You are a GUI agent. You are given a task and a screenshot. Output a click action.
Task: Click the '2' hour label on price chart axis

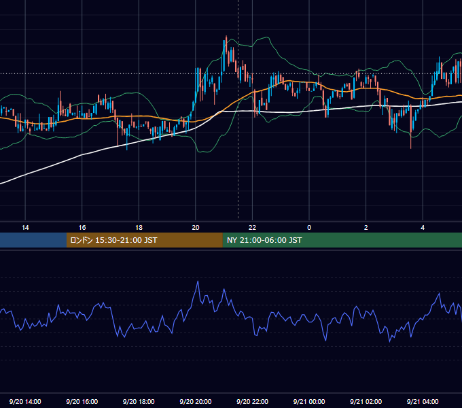pyautogui.click(x=366, y=228)
